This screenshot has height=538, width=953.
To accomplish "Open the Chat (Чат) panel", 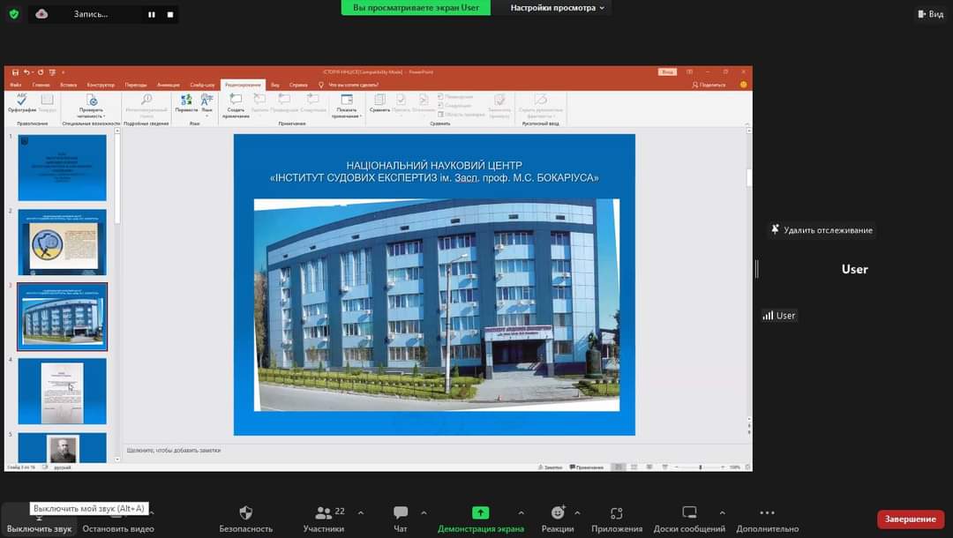I will point(401,513).
